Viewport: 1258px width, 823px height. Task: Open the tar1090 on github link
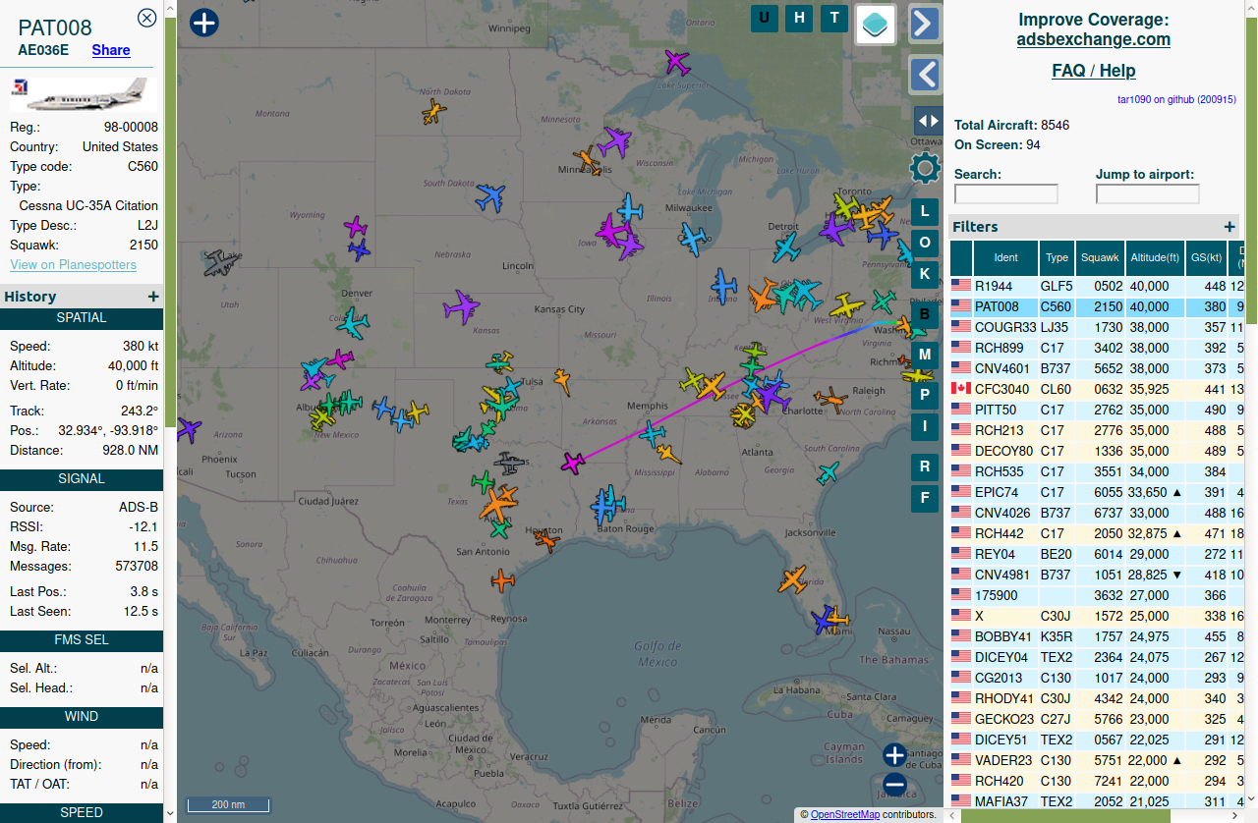tap(1176, 99)
